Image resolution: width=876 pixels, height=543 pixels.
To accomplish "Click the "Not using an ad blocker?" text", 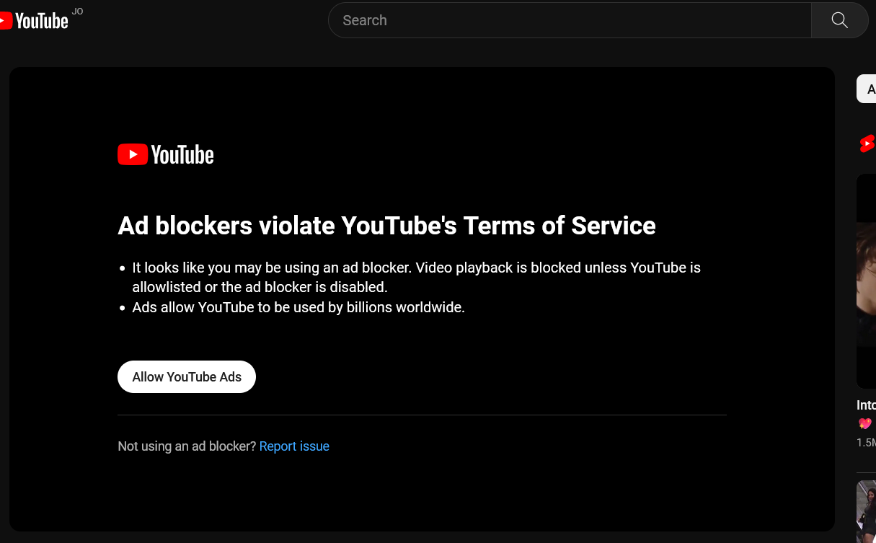I will tap(187, 446).
